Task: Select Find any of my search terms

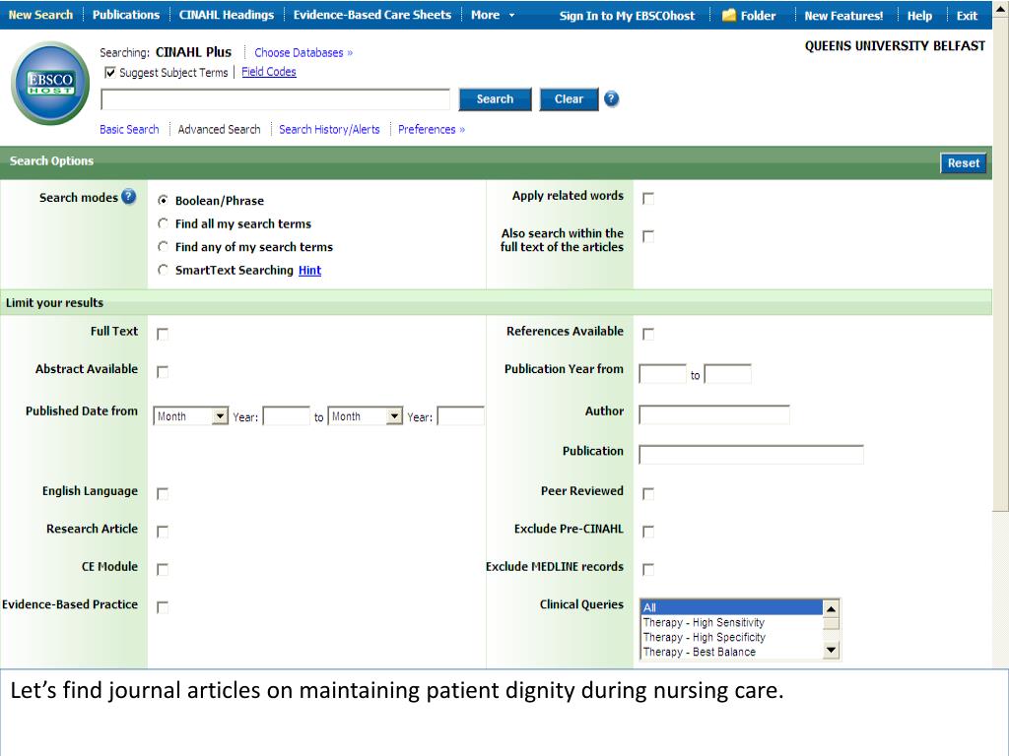Action: click(x=163, y=247)
